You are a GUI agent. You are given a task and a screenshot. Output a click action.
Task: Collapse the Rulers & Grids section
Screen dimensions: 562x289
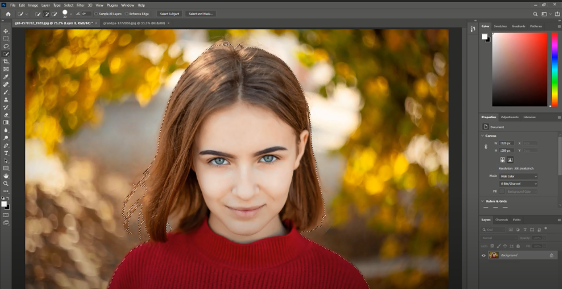tap(483, 201)
